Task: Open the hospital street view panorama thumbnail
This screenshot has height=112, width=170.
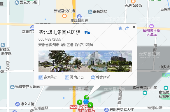Action: coord(85,61)
